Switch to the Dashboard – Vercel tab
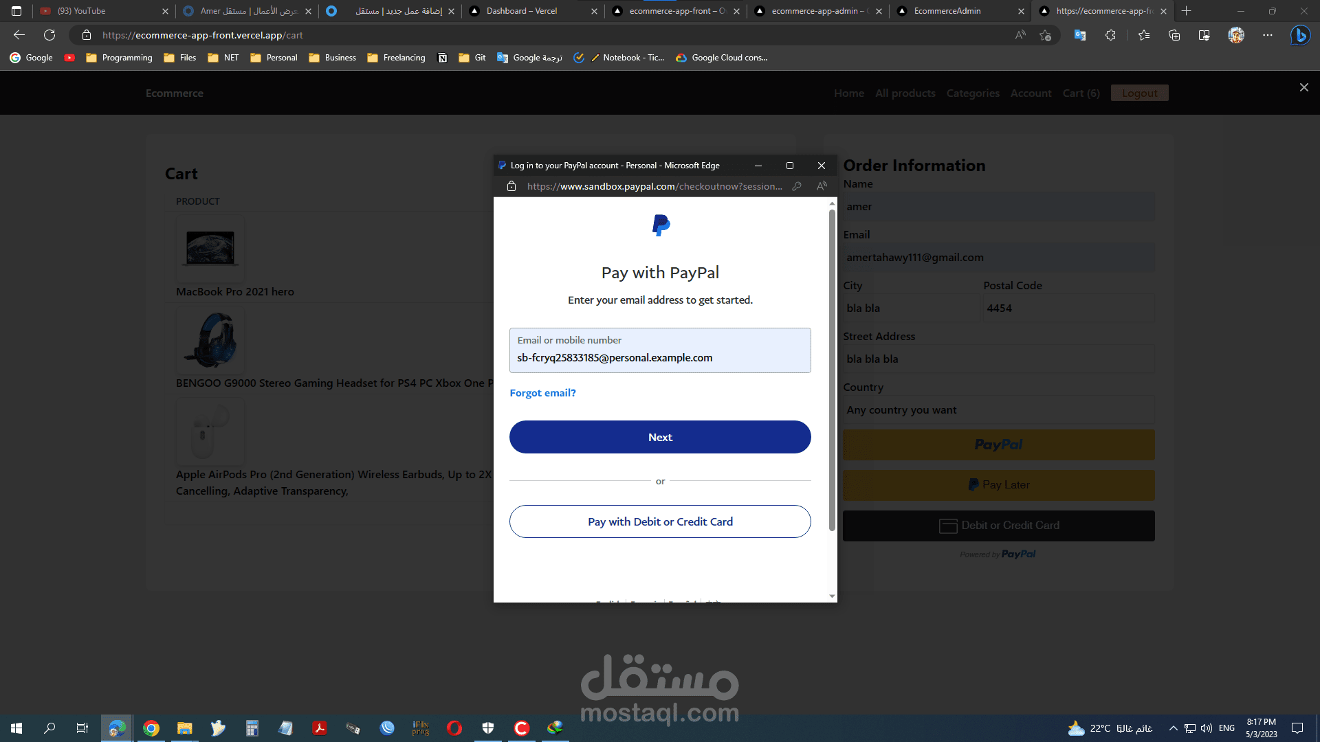The width and height of the screenshot is (1320, 742). click(x=521, y=11)
